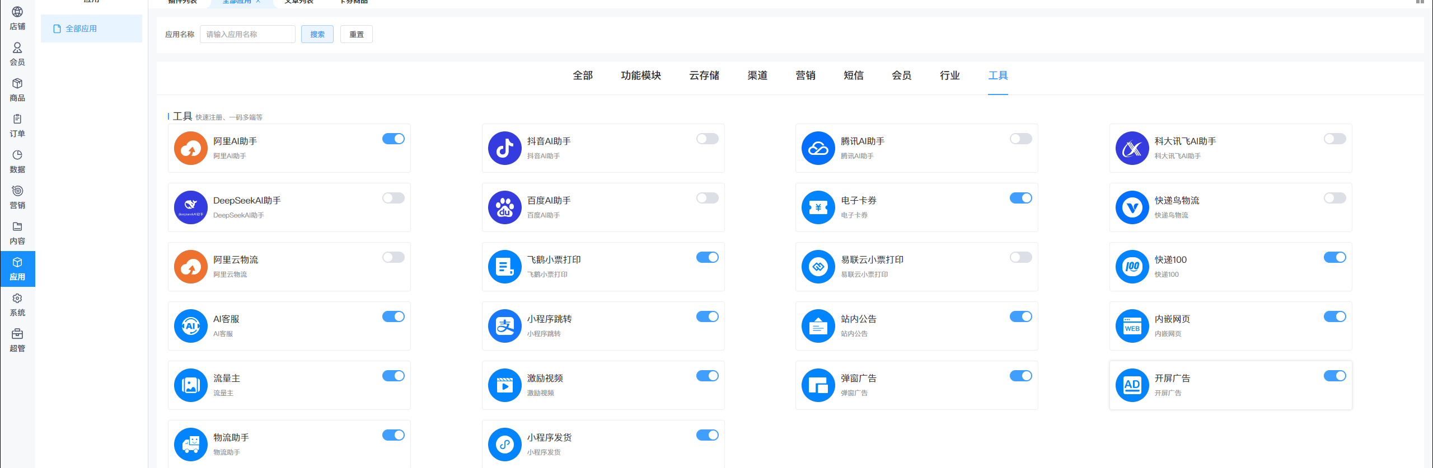1433x468 pixels.
Task: Switch to the 渠道 category tab
Action: tap(757, 75)
